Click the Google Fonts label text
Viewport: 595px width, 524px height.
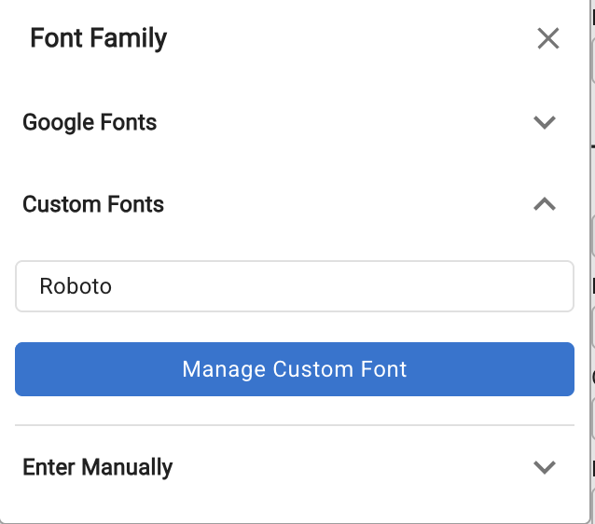point(90,122)
